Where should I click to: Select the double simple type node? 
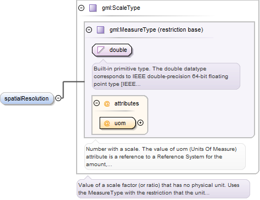tap(112, 50)
